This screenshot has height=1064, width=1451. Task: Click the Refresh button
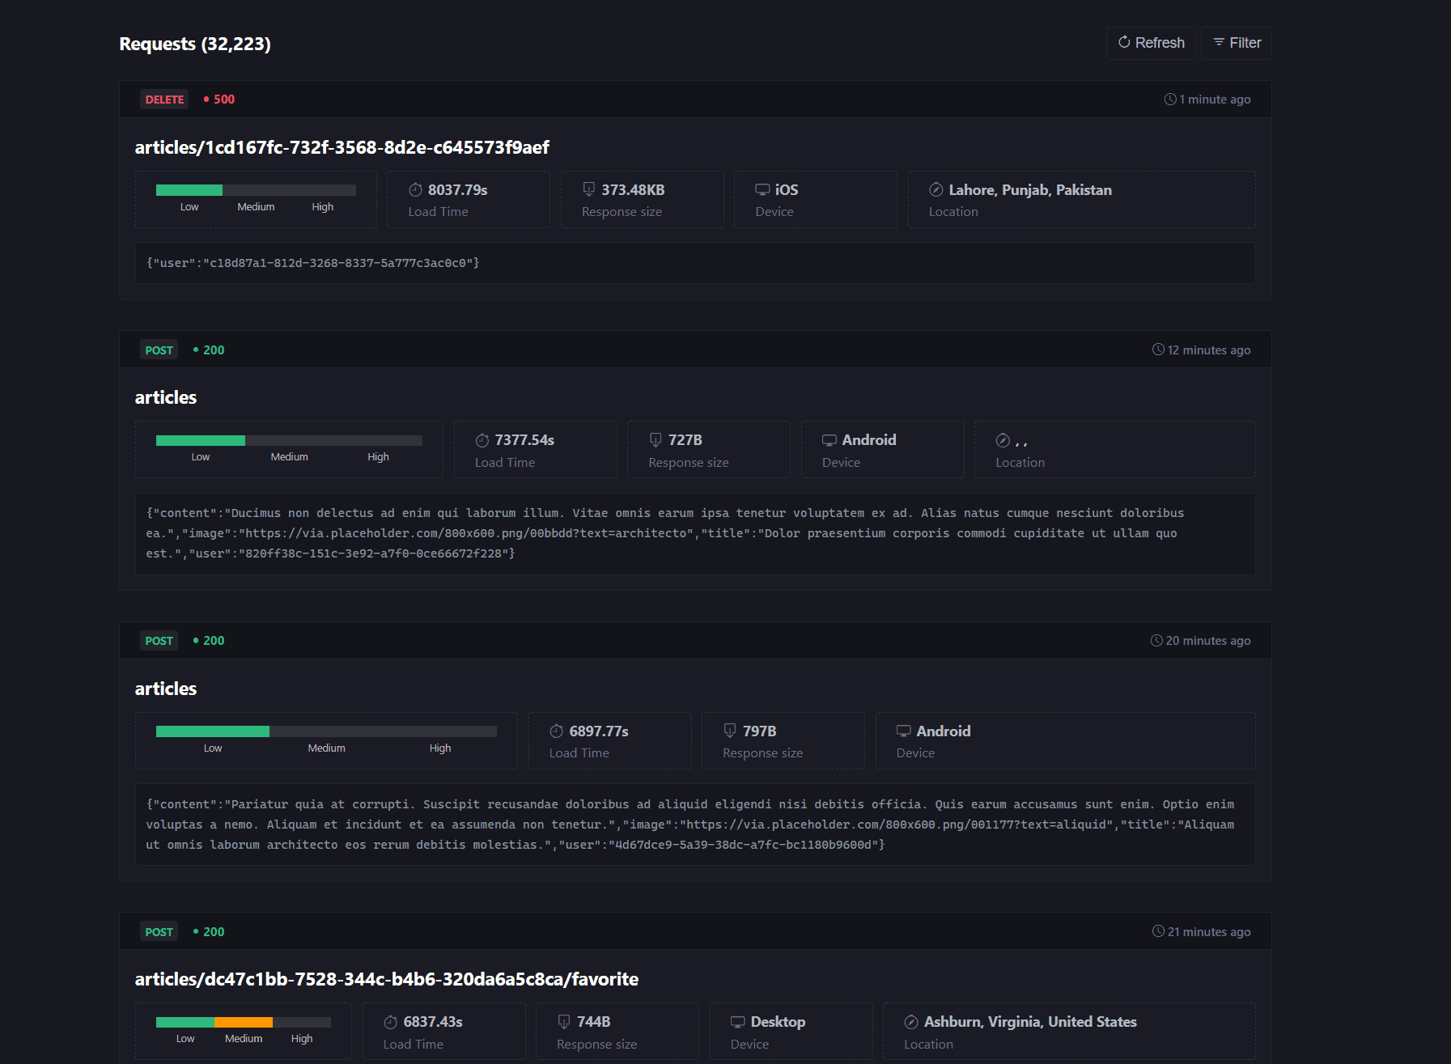point(1150,43)
